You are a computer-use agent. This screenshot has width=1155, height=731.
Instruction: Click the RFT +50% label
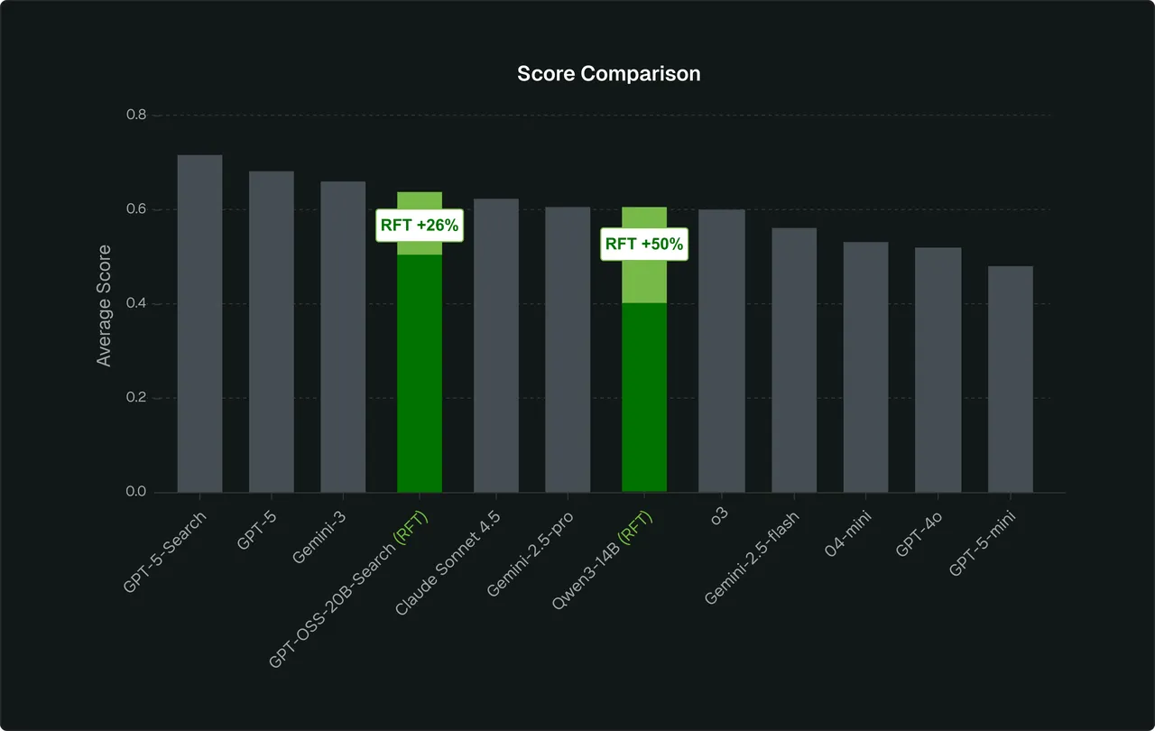point(644,244)
